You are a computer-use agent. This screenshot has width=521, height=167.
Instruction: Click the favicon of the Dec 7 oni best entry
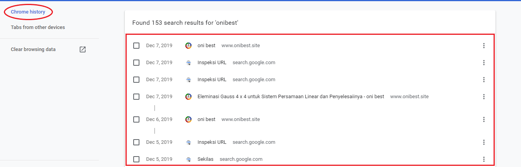point(188,46)
